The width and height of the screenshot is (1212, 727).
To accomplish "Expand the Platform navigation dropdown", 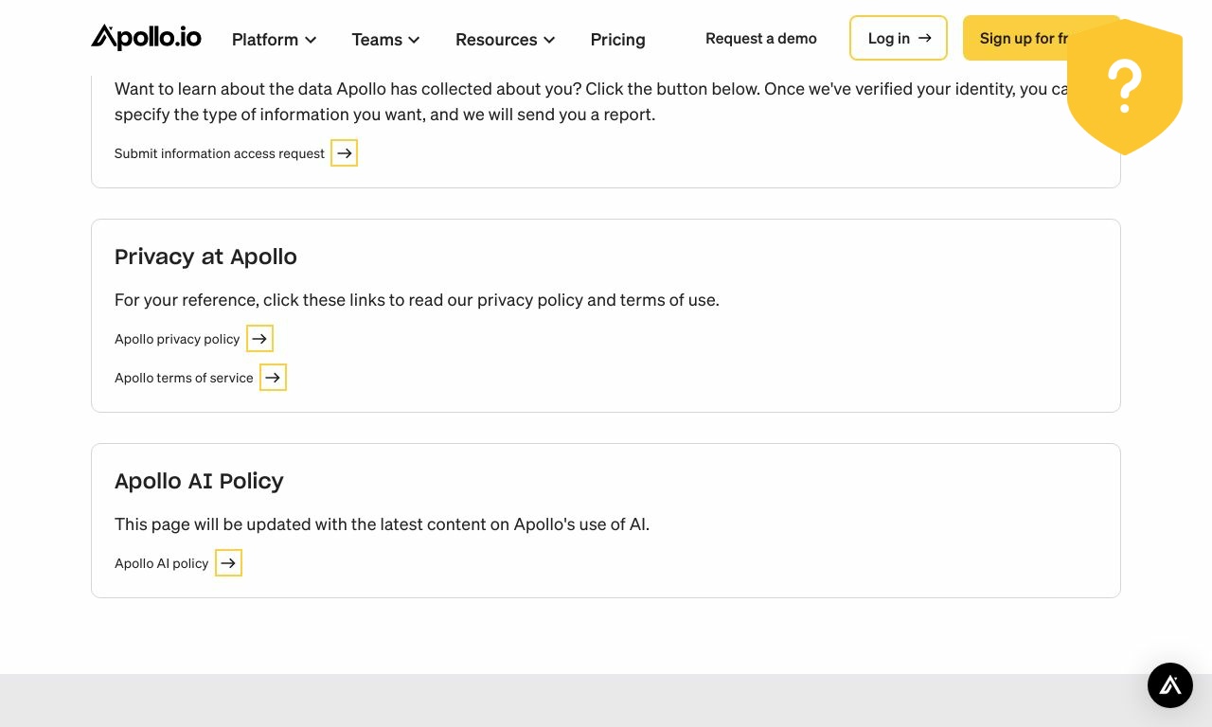I will pyautogui.click(x=274, y=40).
